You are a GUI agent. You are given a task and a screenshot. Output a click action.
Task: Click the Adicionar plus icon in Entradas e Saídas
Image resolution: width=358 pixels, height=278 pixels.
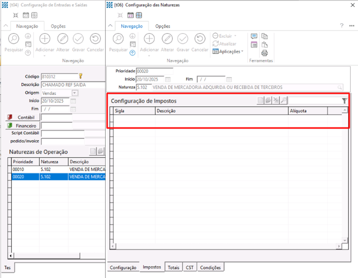coord(45,39)
